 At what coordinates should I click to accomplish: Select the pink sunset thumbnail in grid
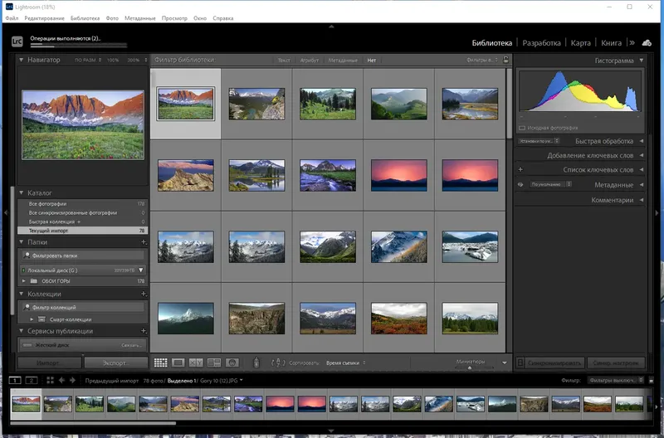point(398,175)
